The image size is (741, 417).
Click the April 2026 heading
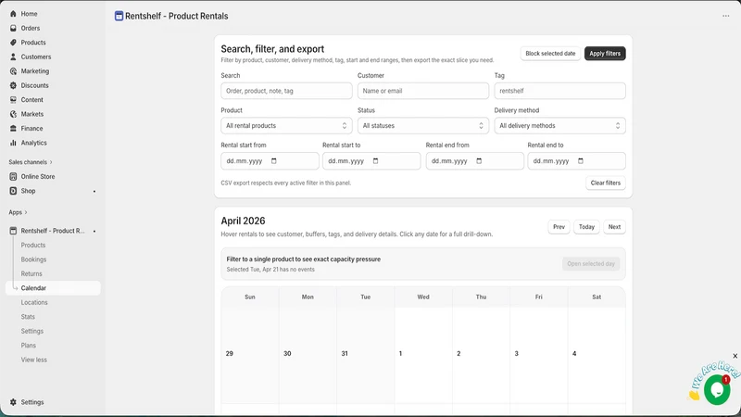(x=243, y=221)
